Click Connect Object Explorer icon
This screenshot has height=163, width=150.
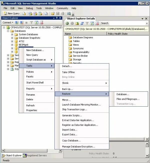(17, 23)
